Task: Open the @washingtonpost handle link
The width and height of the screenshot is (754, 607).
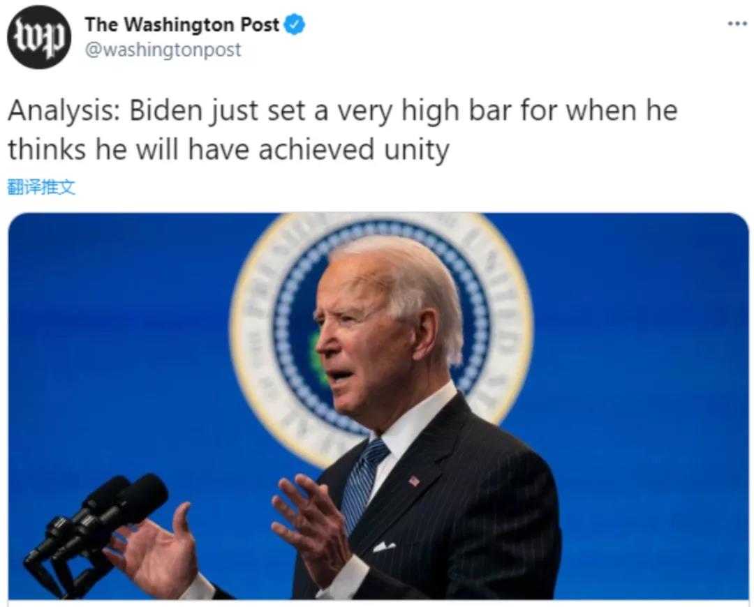Action: (163, 50)
